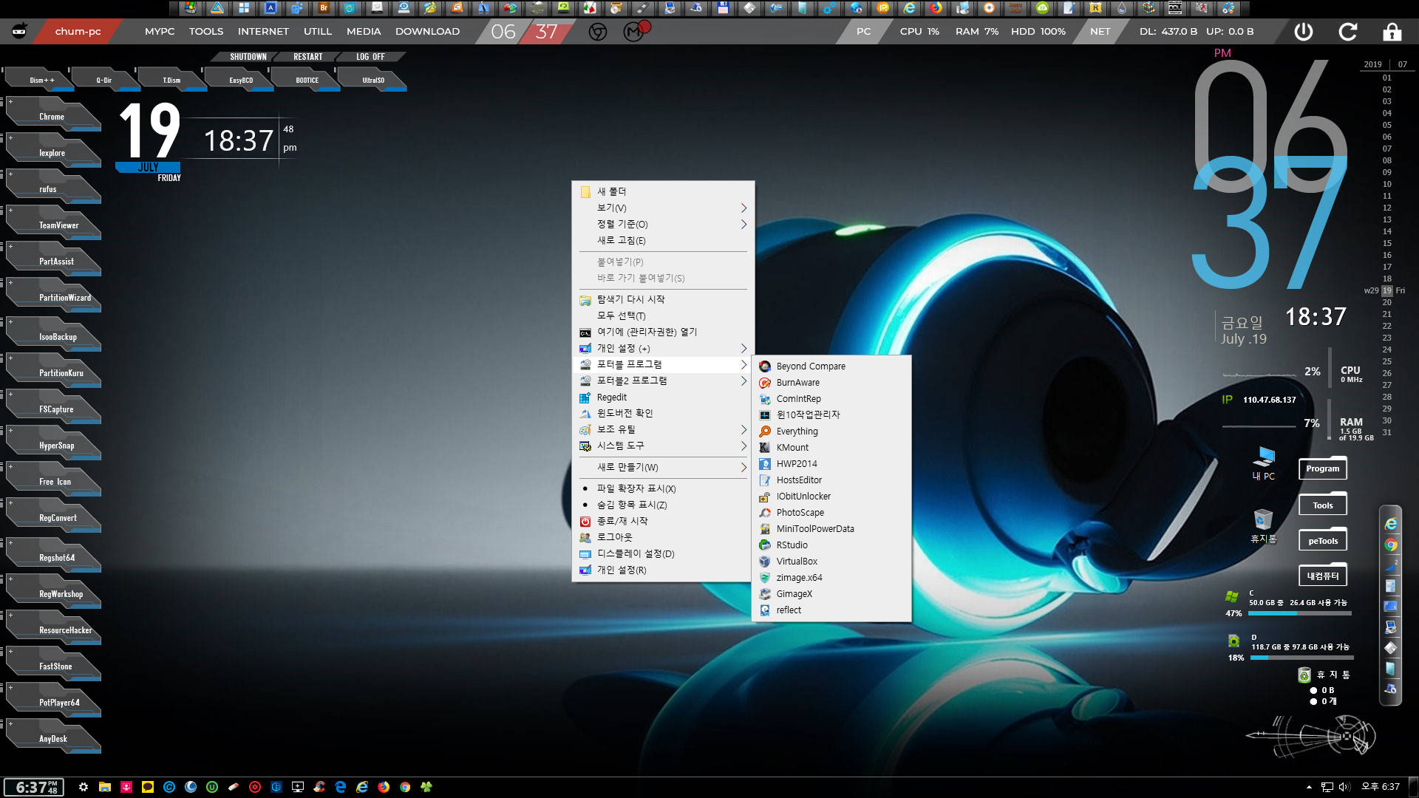Click the lock icon in top bar
Image resolution: width=1419 pixels, height=798 pixels.
tap(1392, 32)
